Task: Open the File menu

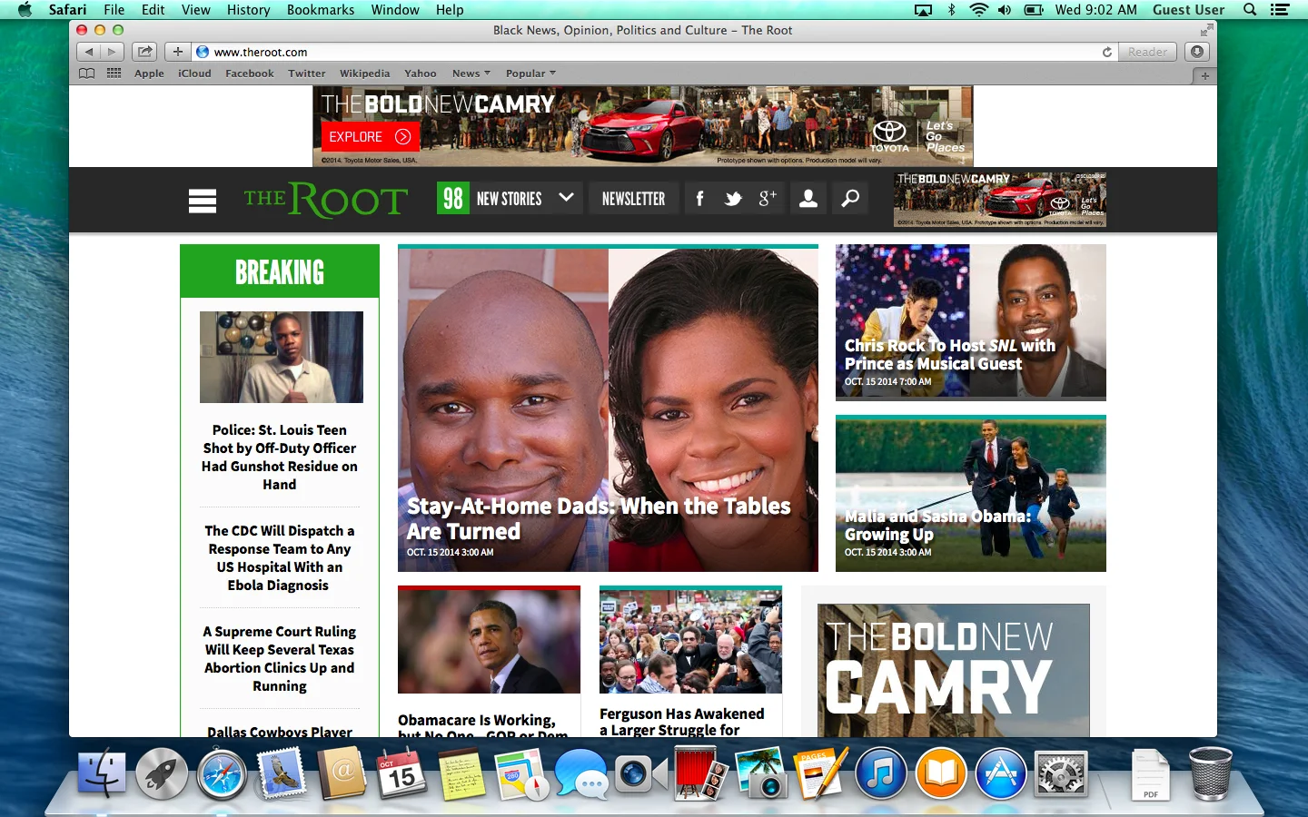Action: click(x=114, y=10)
